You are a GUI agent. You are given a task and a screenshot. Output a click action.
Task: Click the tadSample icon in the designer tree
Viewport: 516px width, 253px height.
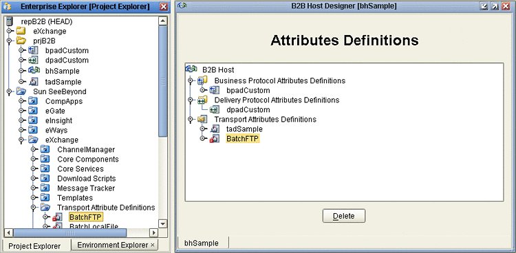(215, 129)
